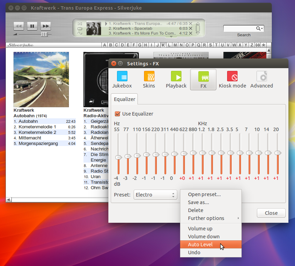Viewport: 295px width, 266px height.
Task: Click the 55 Hz equalizer slider handle
Action: (x=118, y=157)
